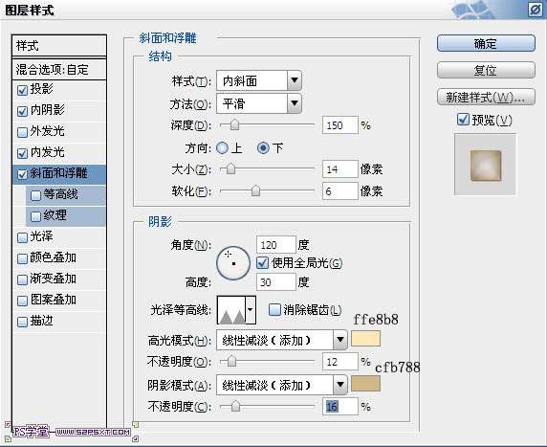Click the 角度 field showing 120

[276, 245]
